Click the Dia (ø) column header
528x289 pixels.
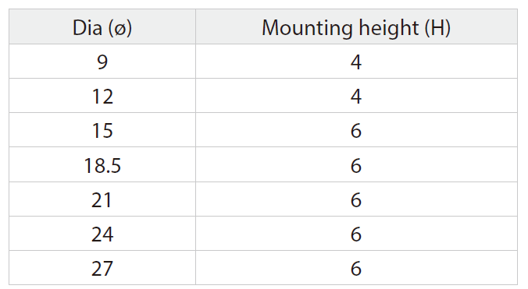pos(102,26)
